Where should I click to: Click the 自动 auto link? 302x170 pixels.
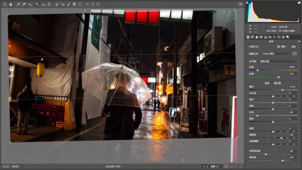coord(267,83)
